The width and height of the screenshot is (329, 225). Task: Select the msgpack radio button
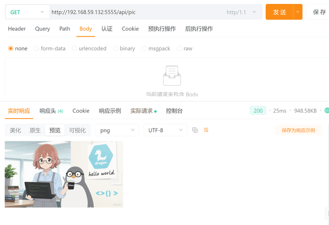pyautogui.click(x=144, y=48)
